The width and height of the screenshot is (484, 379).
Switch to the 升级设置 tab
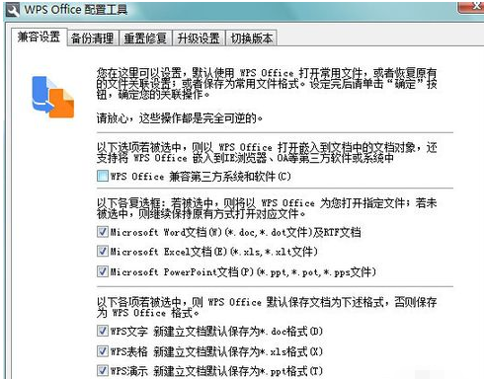(x=199, y=38)
